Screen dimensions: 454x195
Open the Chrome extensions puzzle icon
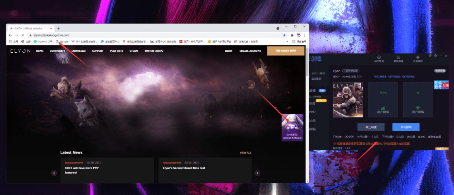pos(292,35)
